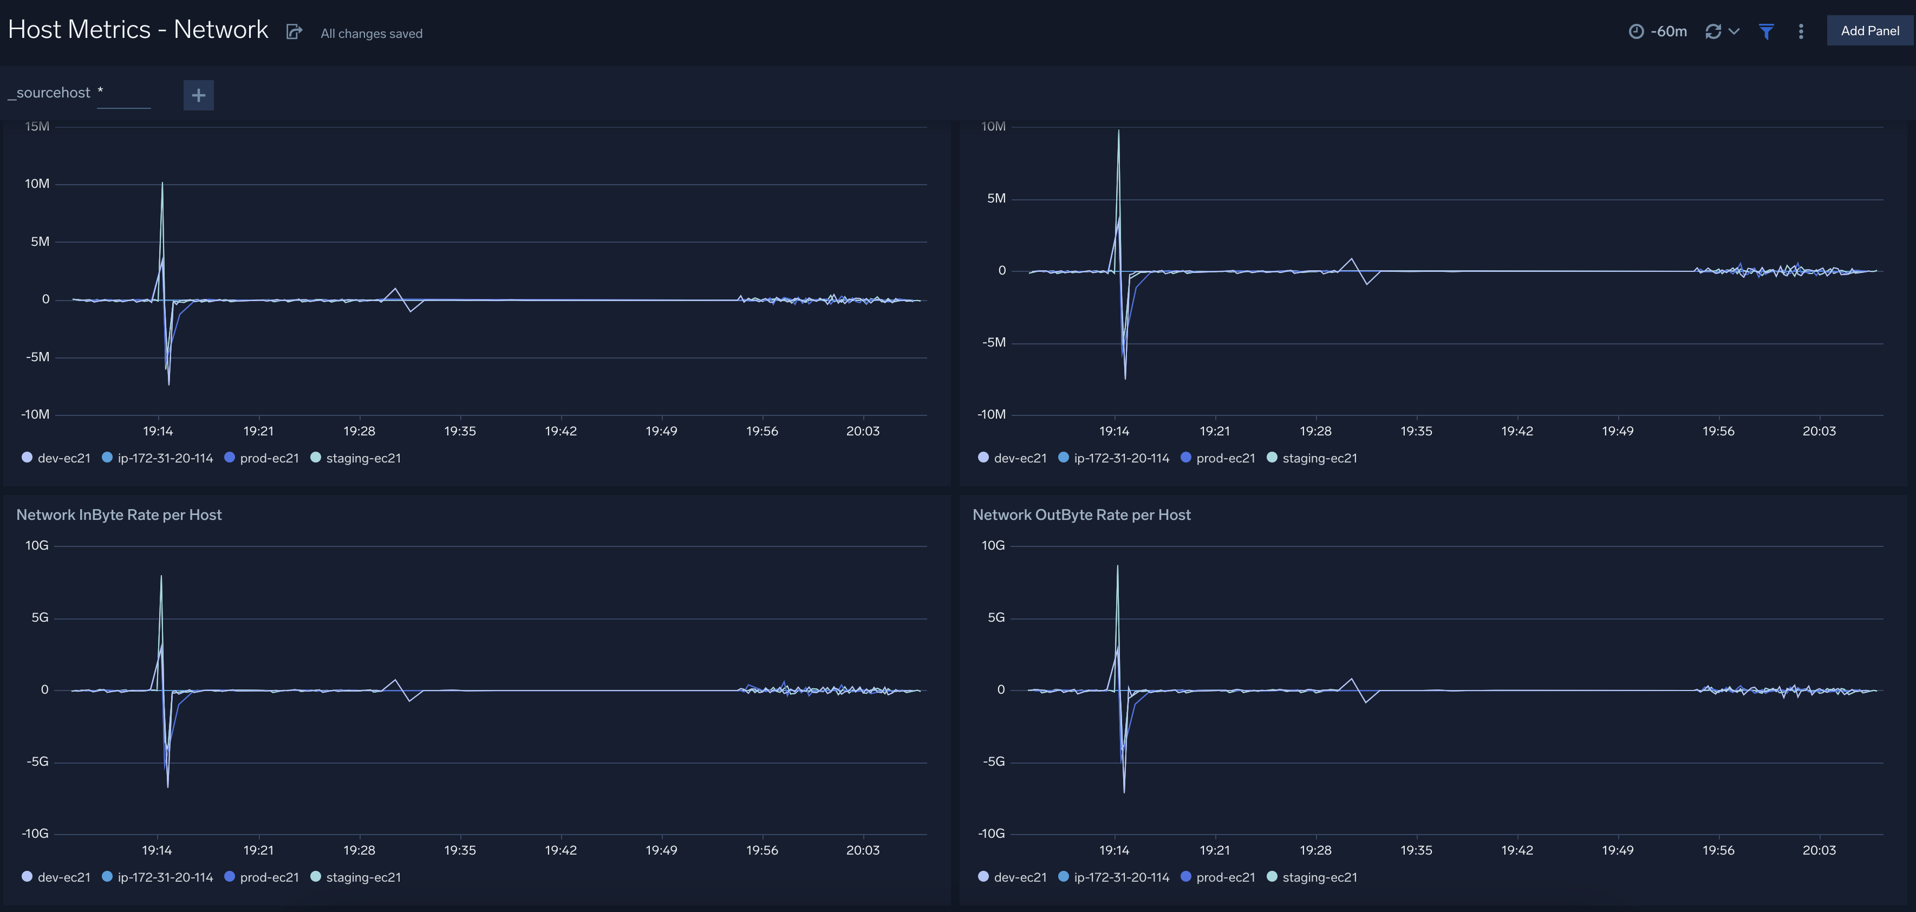
Task: Expand the refresh interval chevron
Action: coord(1735,31)
